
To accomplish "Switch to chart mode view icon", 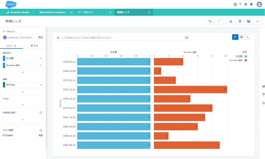I will pyautogui.click(x=235, y=37).
